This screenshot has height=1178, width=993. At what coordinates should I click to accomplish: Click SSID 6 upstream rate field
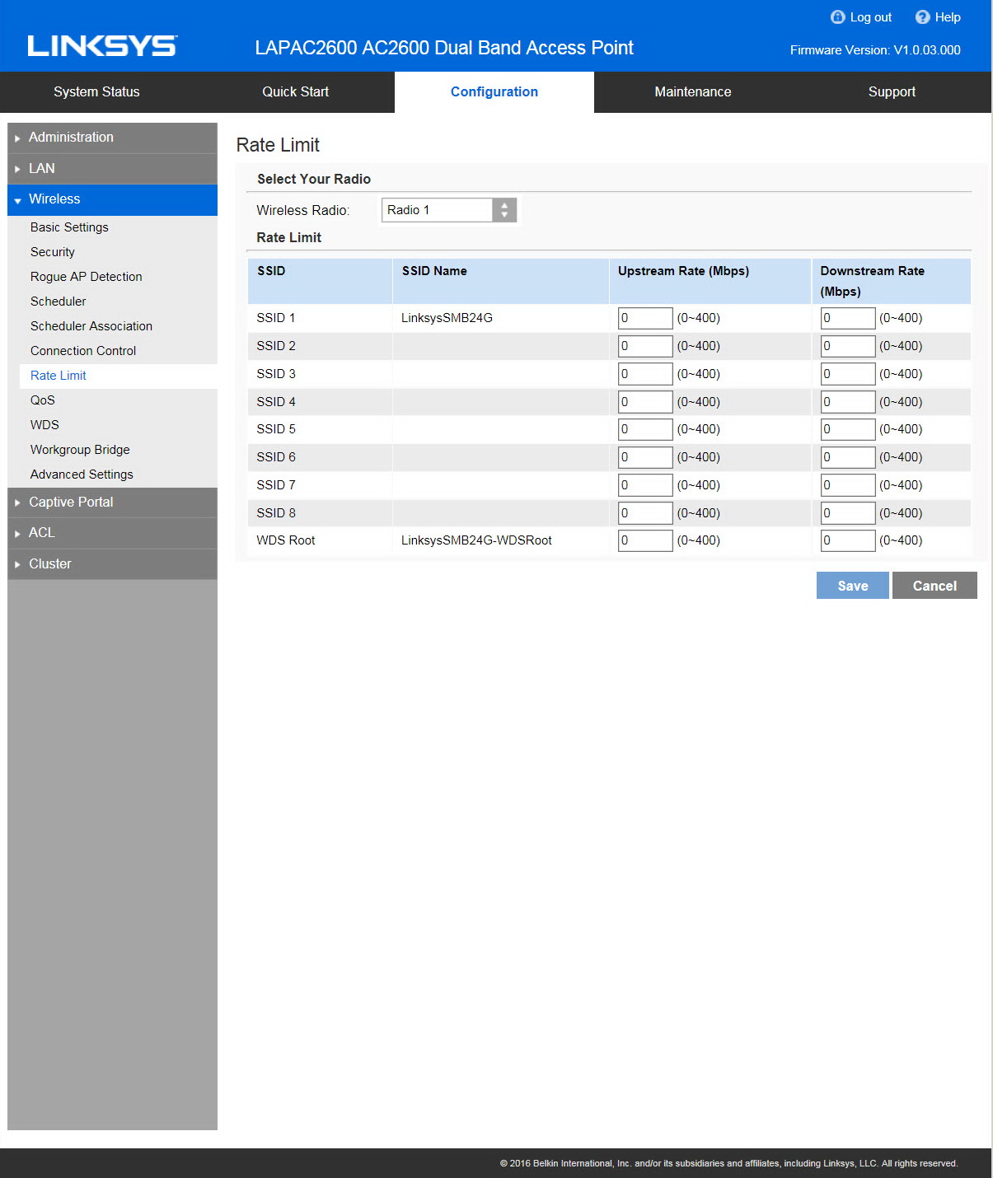(645, 457)
